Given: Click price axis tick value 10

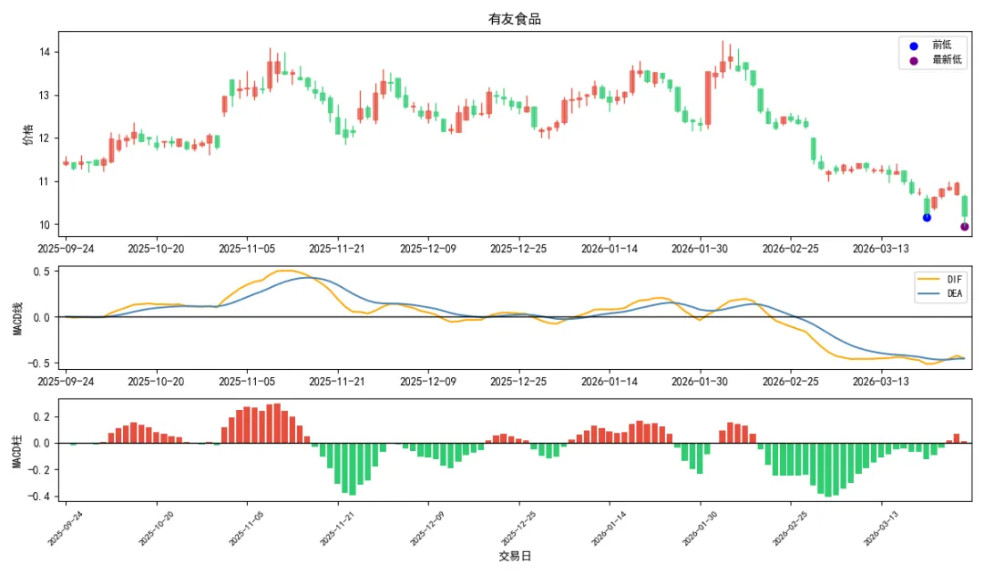Looking at the screenshot, I should [x=45, y=224].
